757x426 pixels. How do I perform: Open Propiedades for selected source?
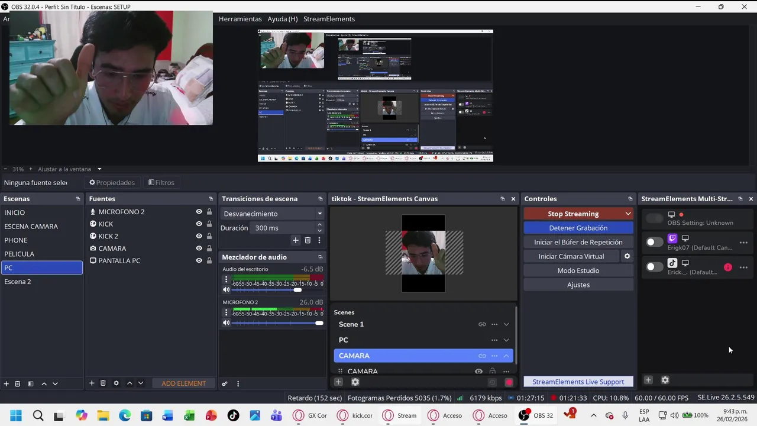(112, 183)
